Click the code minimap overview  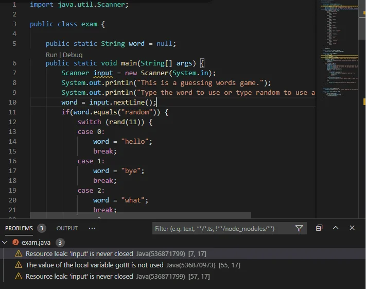coord(339,50)
